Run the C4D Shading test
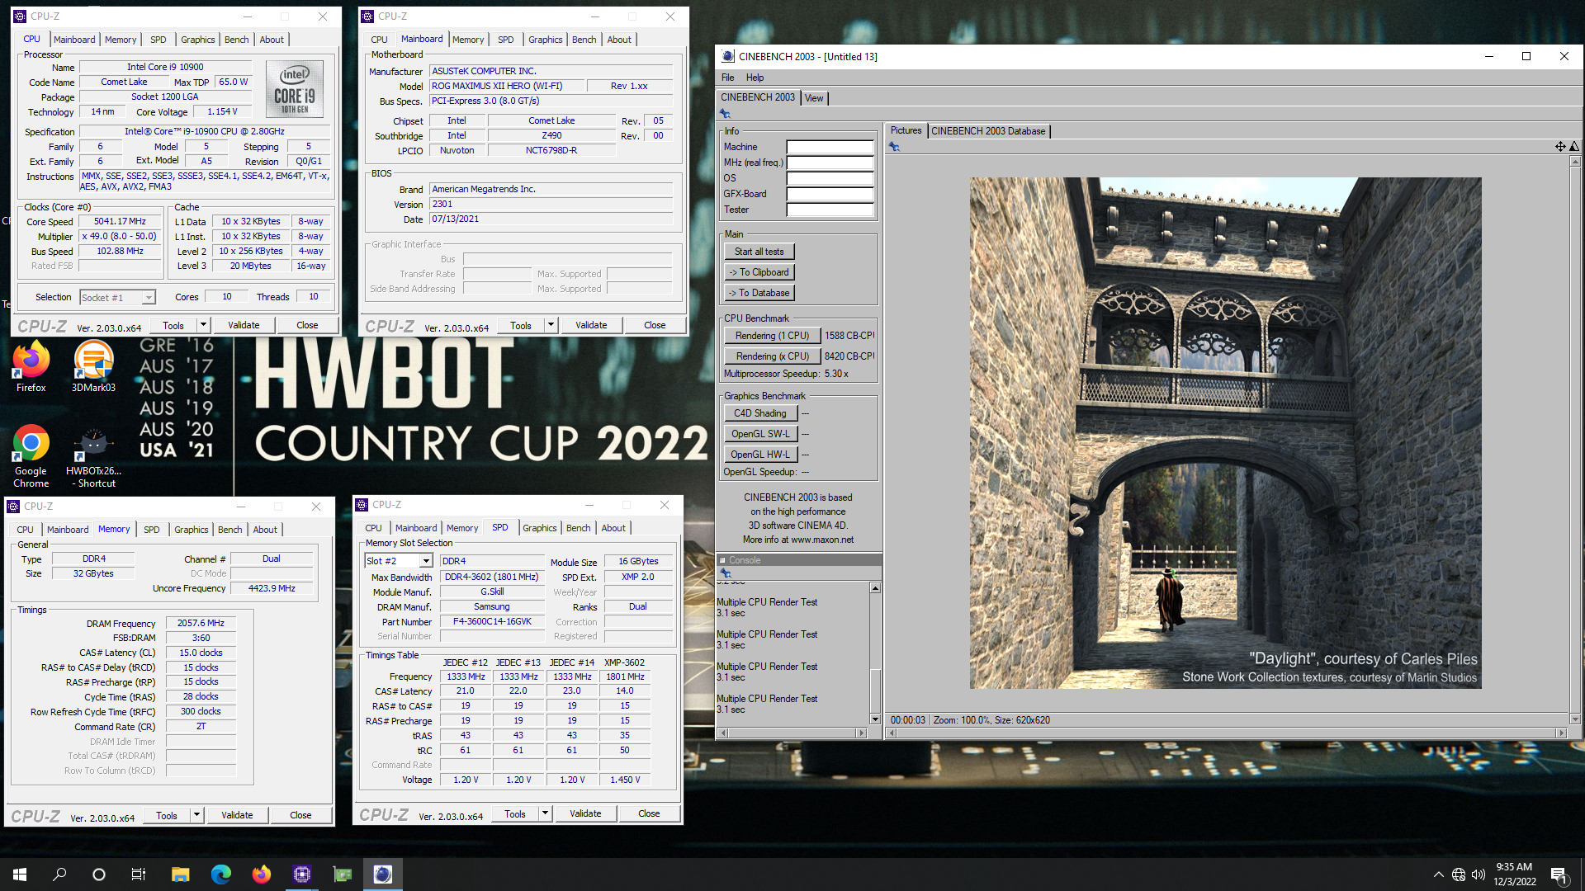This screenshot has height=891, width=1585. [760, 413]
